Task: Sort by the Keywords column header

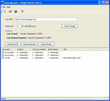Action: click(x=9, y=50)
